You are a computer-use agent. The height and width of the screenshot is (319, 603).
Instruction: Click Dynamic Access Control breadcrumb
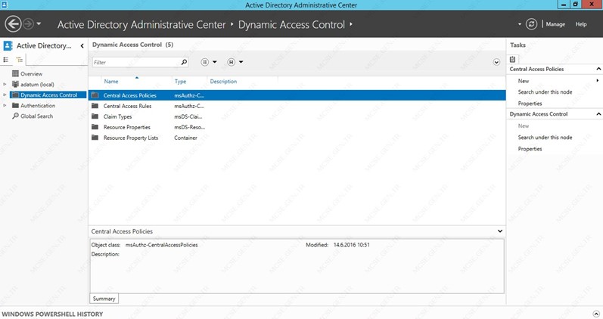click(291, 25)
